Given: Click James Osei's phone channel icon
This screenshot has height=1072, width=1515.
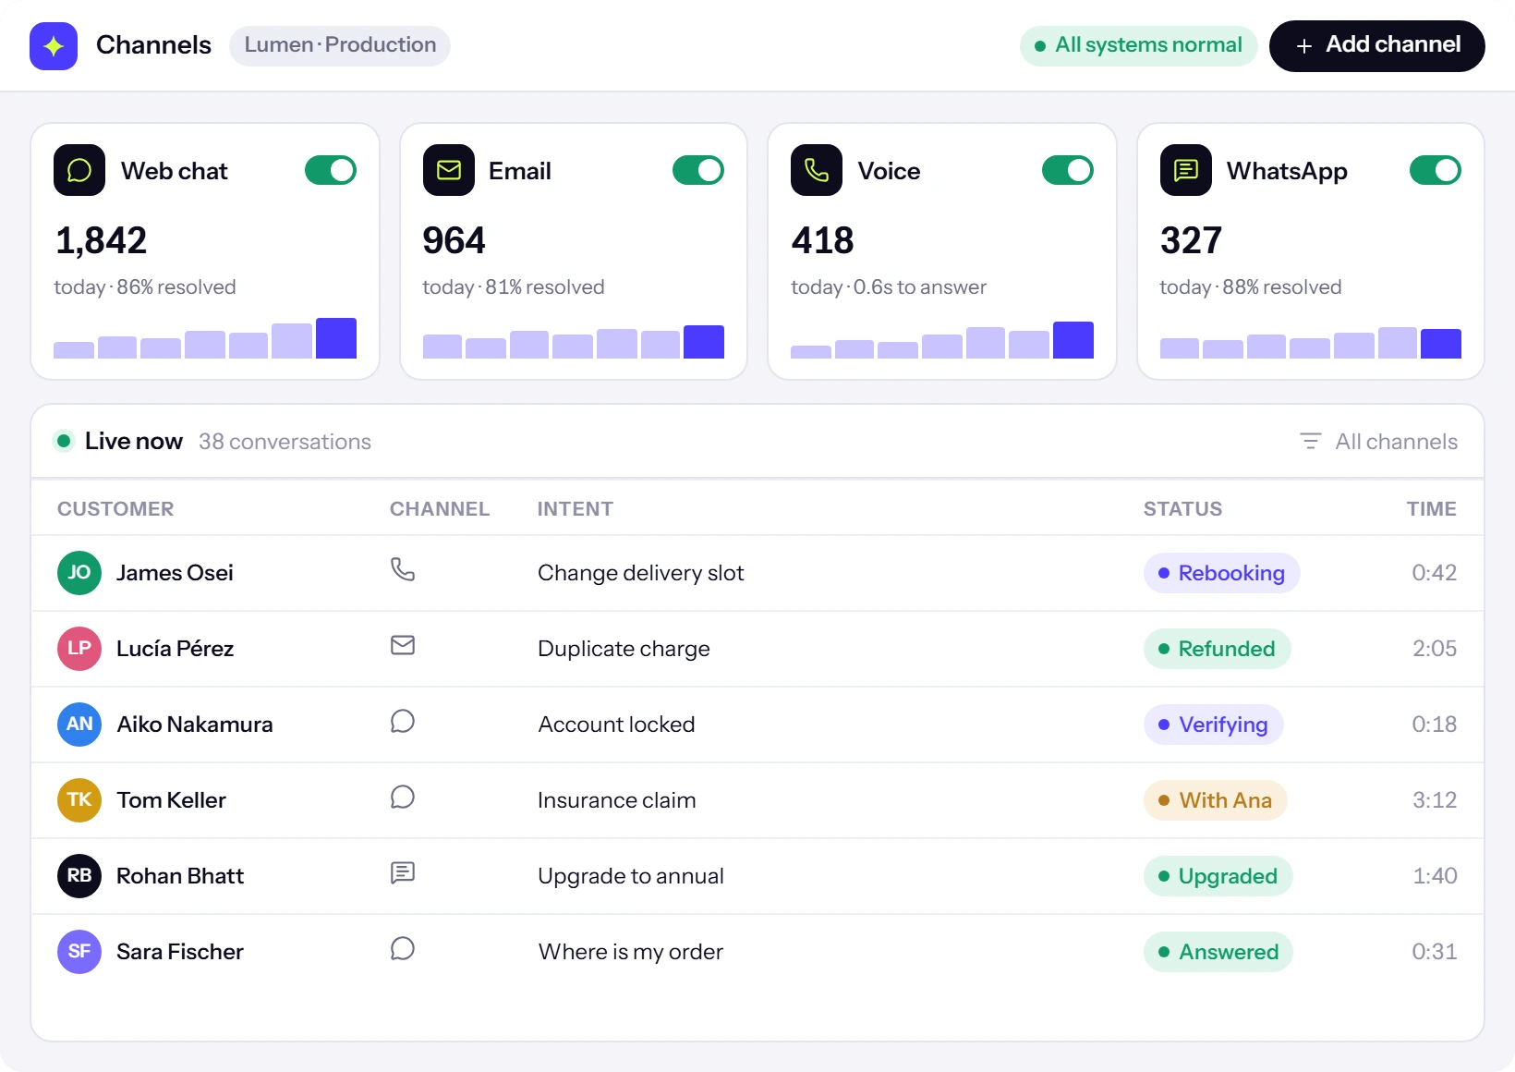Looking at the screenshot, I should (403, 569).
